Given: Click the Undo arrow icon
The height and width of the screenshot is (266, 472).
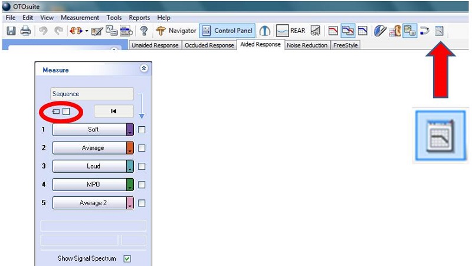Looking at the screenshot, I should pos(43,31).
